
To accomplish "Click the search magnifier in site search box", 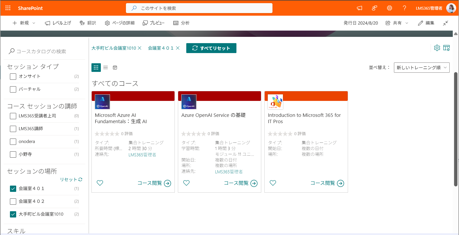I will (134, 8).
